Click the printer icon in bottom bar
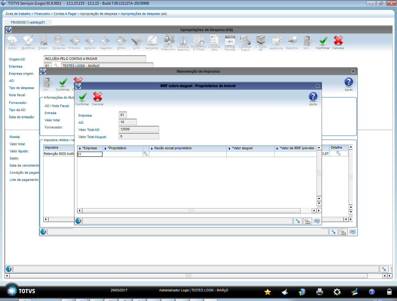This screenshot has height=301, width=397. (319, 292)
